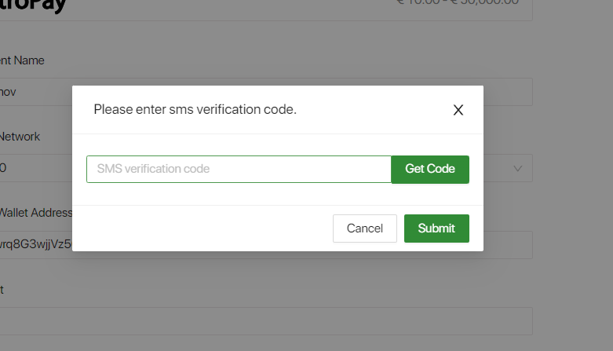
Task: Close the SMS verification dialog with X
Action: pos(458,110)
